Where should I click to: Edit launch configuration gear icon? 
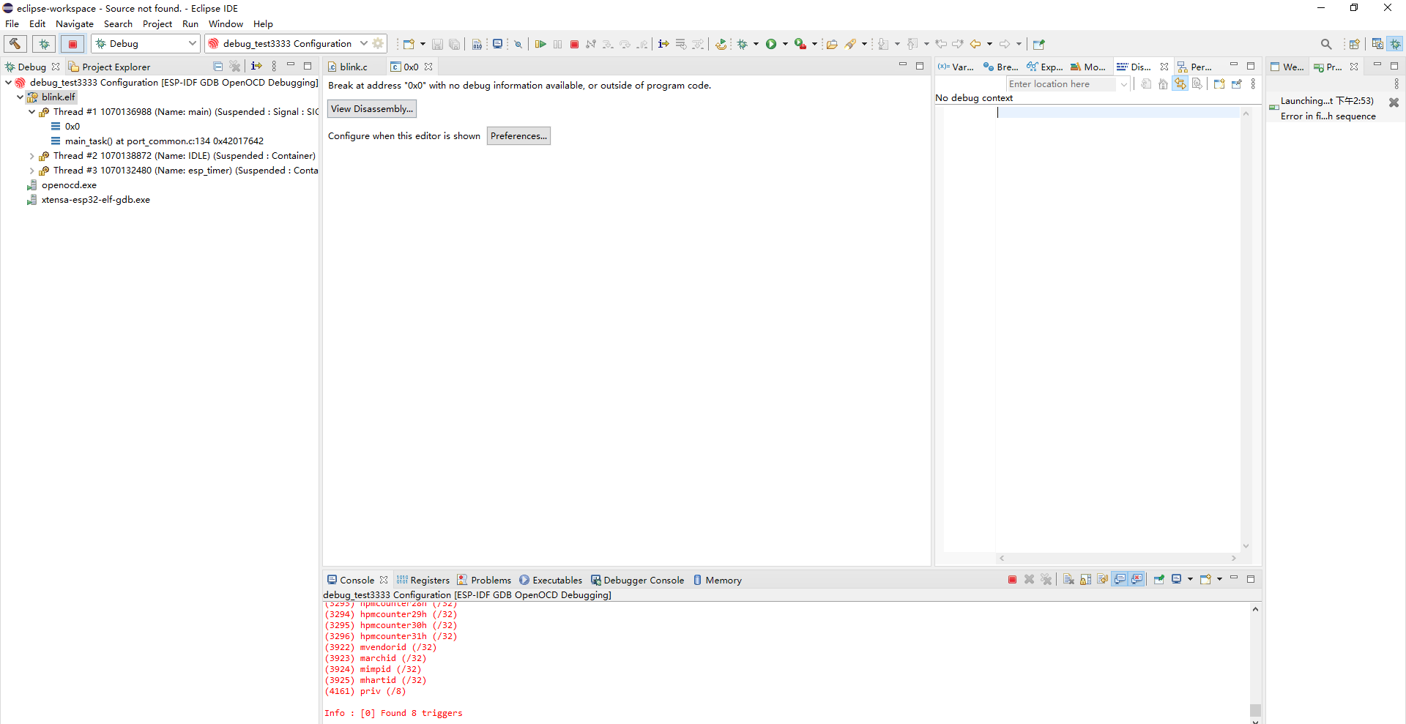pos(378,44)
